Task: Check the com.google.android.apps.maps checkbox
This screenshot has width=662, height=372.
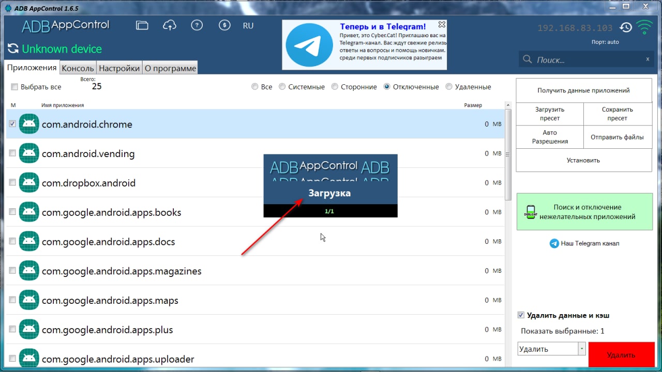Action: [12, 300]
